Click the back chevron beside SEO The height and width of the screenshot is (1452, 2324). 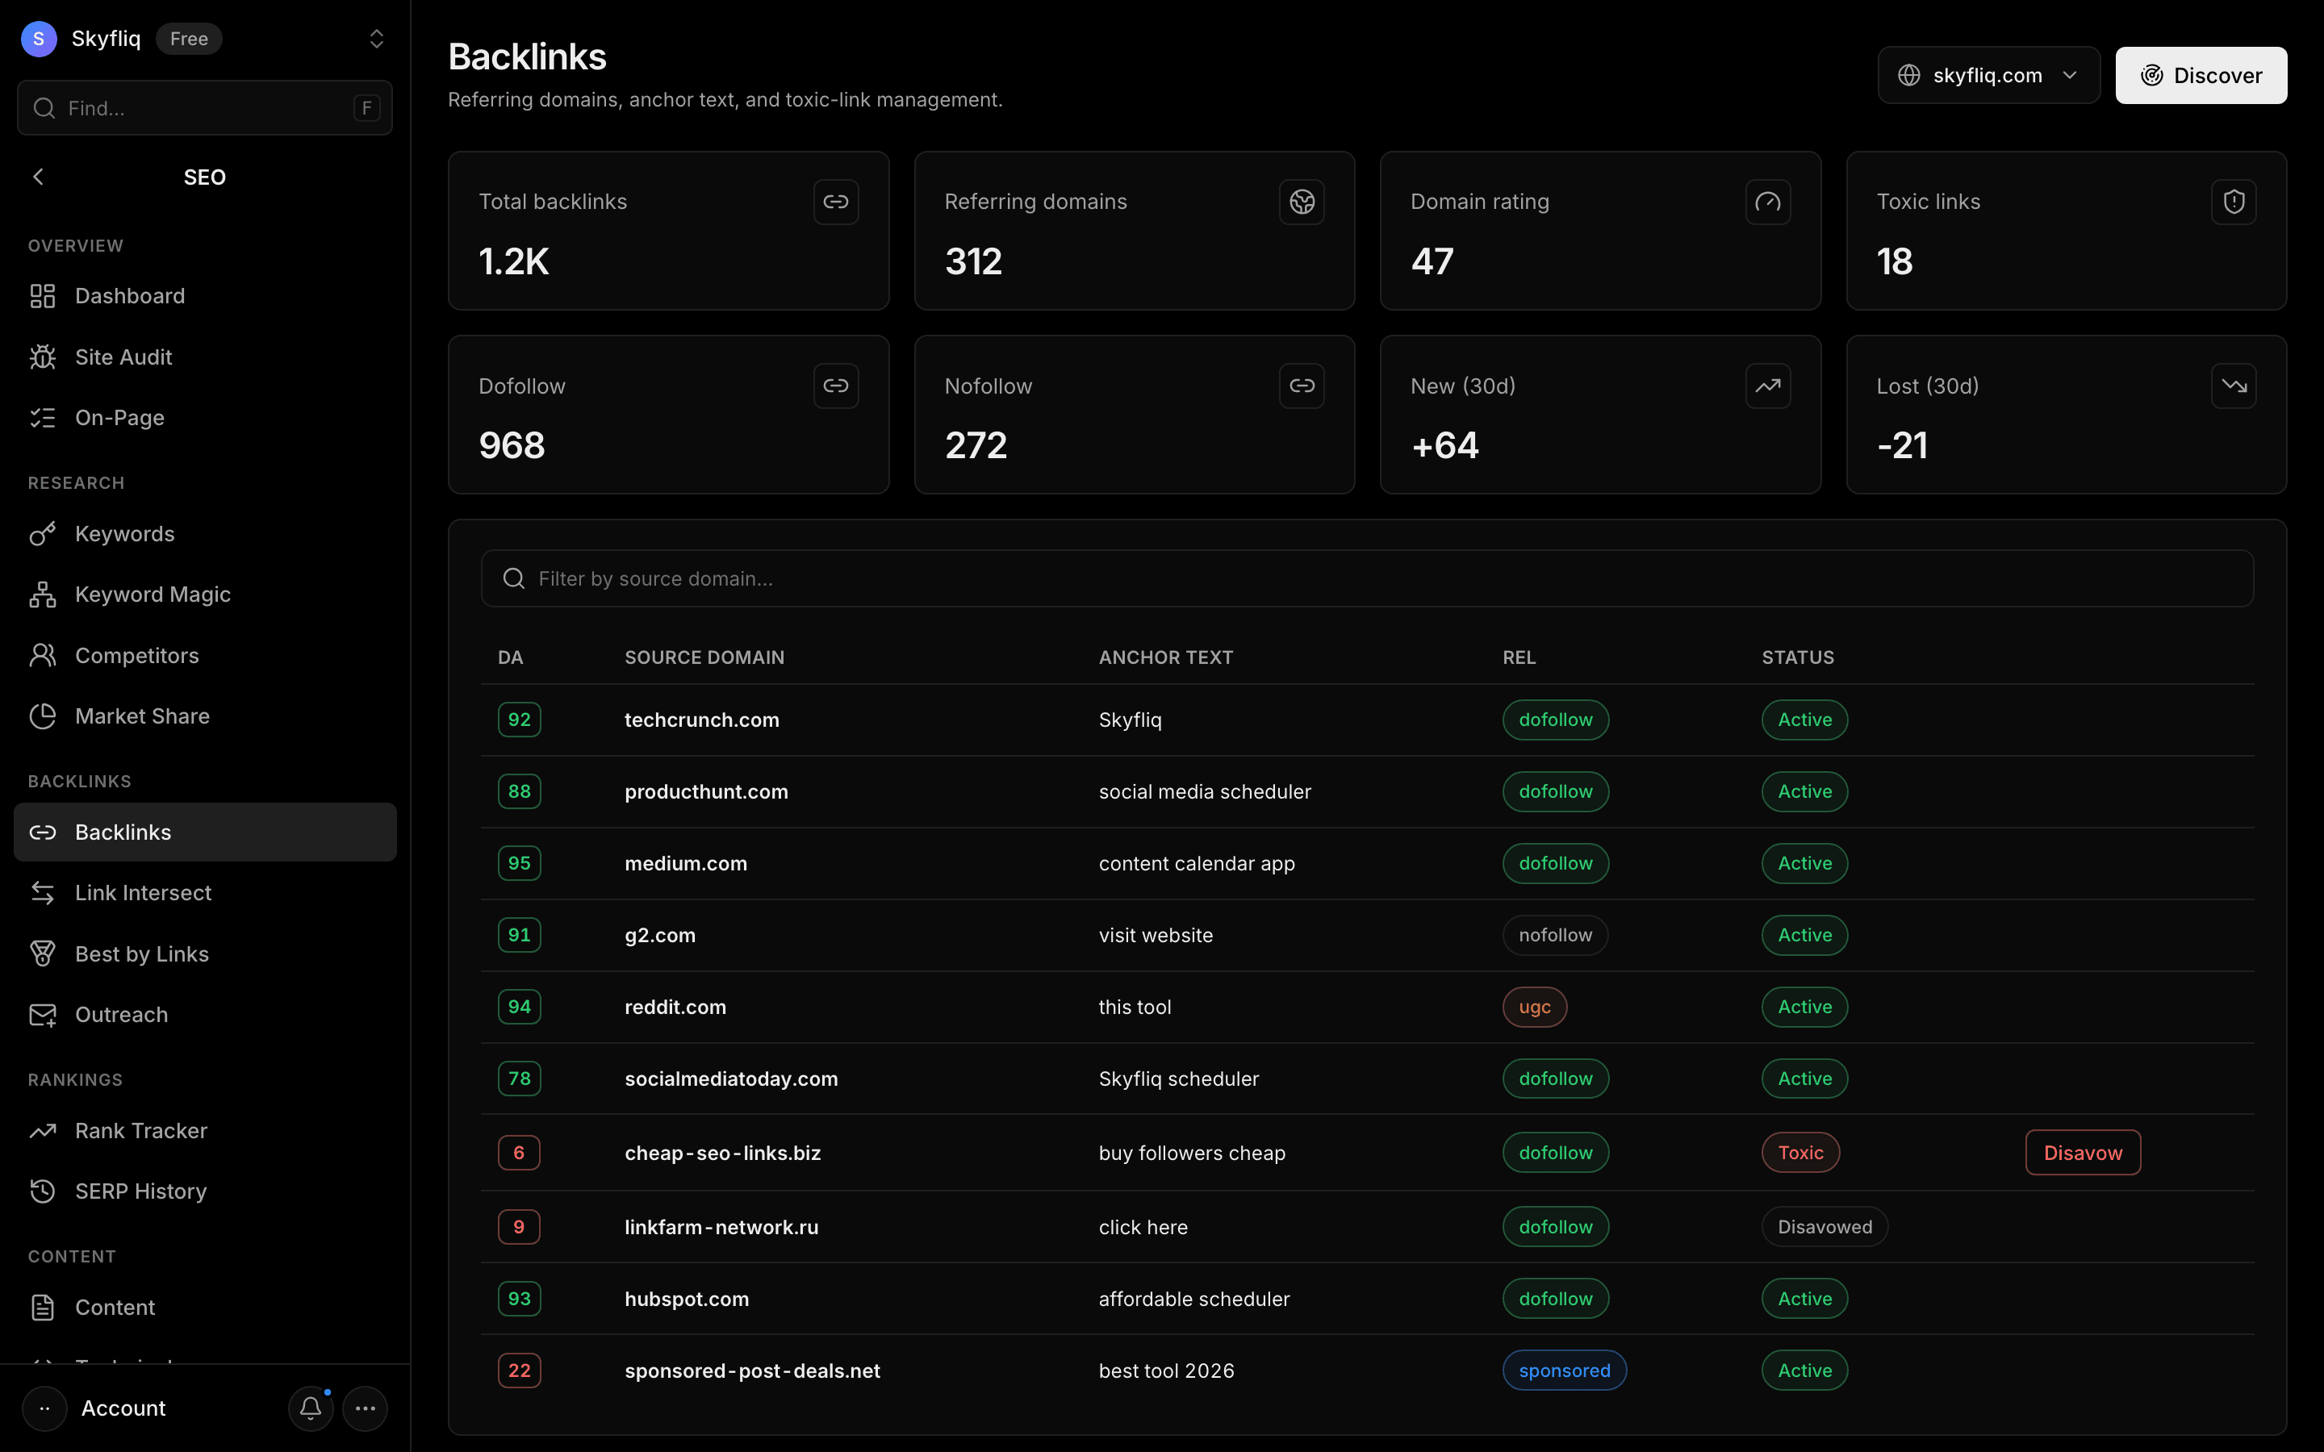[39, 177]
